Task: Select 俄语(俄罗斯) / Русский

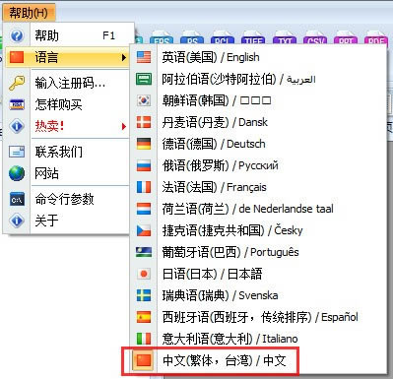Action: point(258,165)
